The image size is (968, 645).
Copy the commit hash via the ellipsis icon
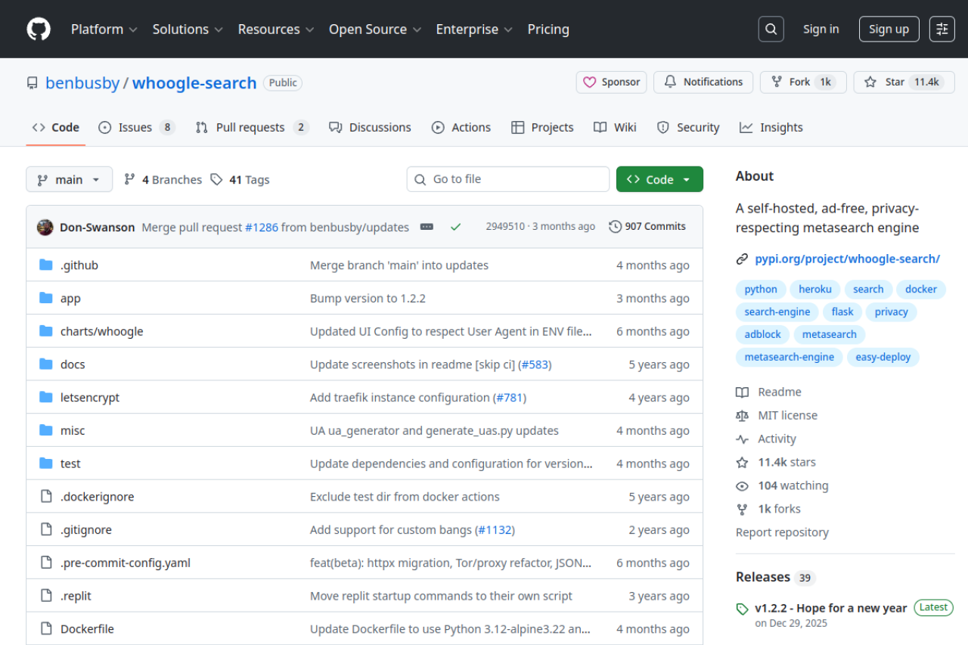(427, 226)
